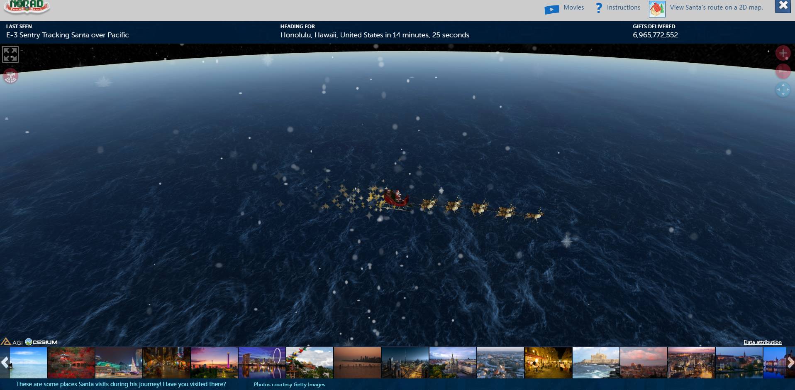
Task: Click the Cesium logo
Action: (x=41, y=342)
